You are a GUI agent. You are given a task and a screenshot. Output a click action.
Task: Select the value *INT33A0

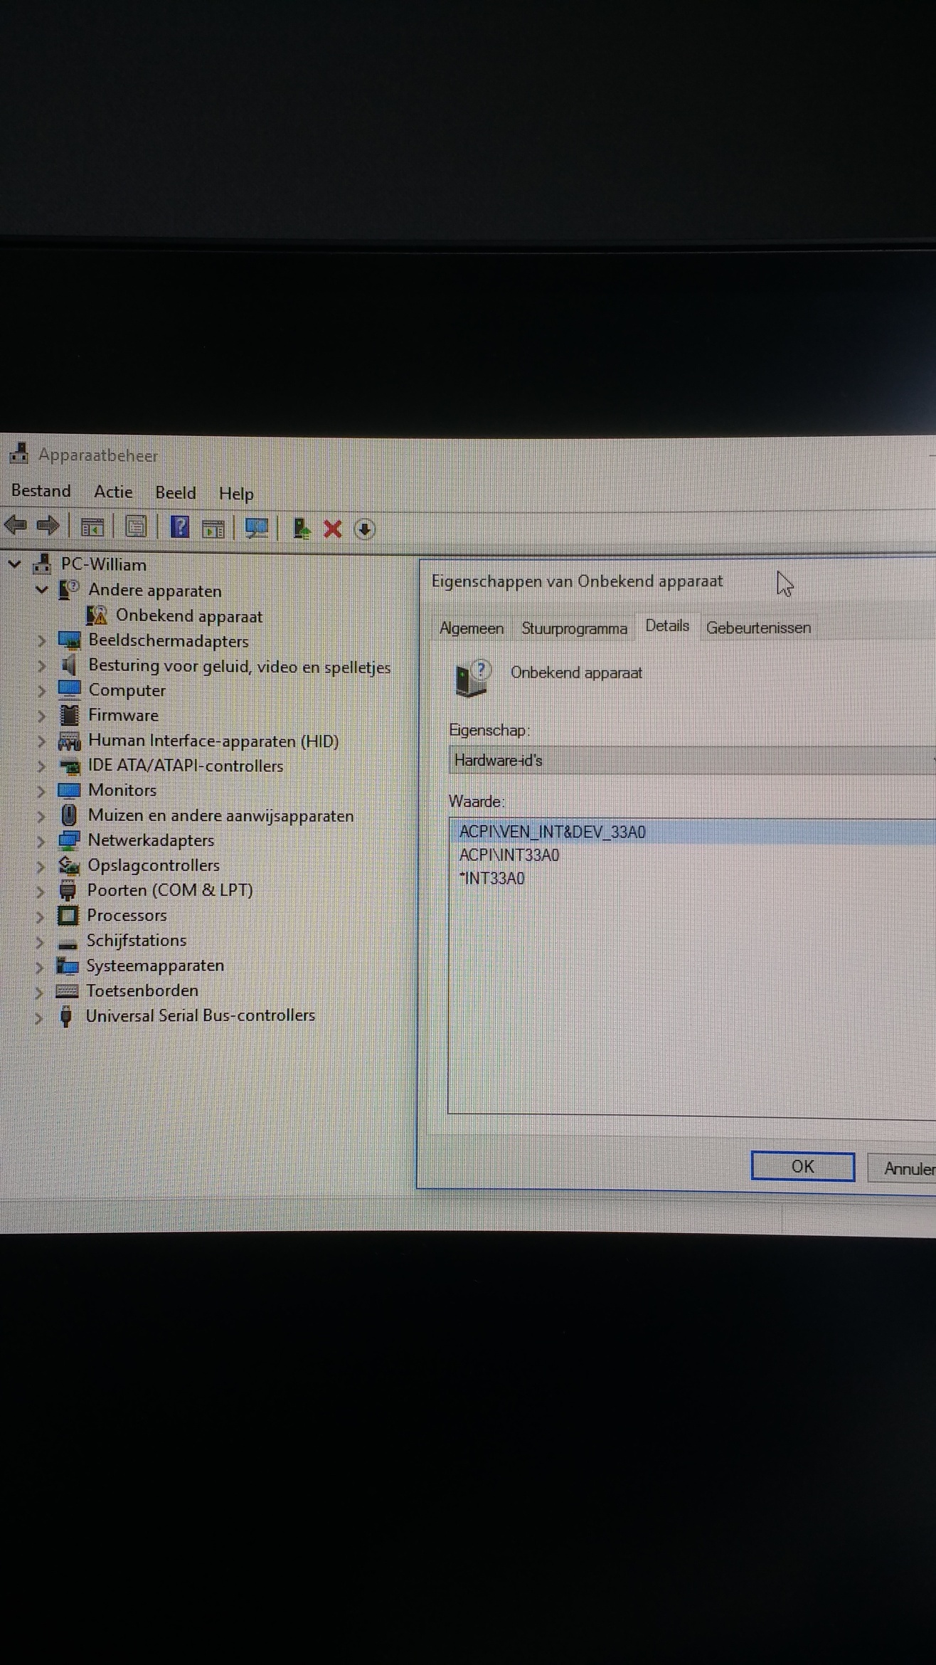tap(491, 878)
